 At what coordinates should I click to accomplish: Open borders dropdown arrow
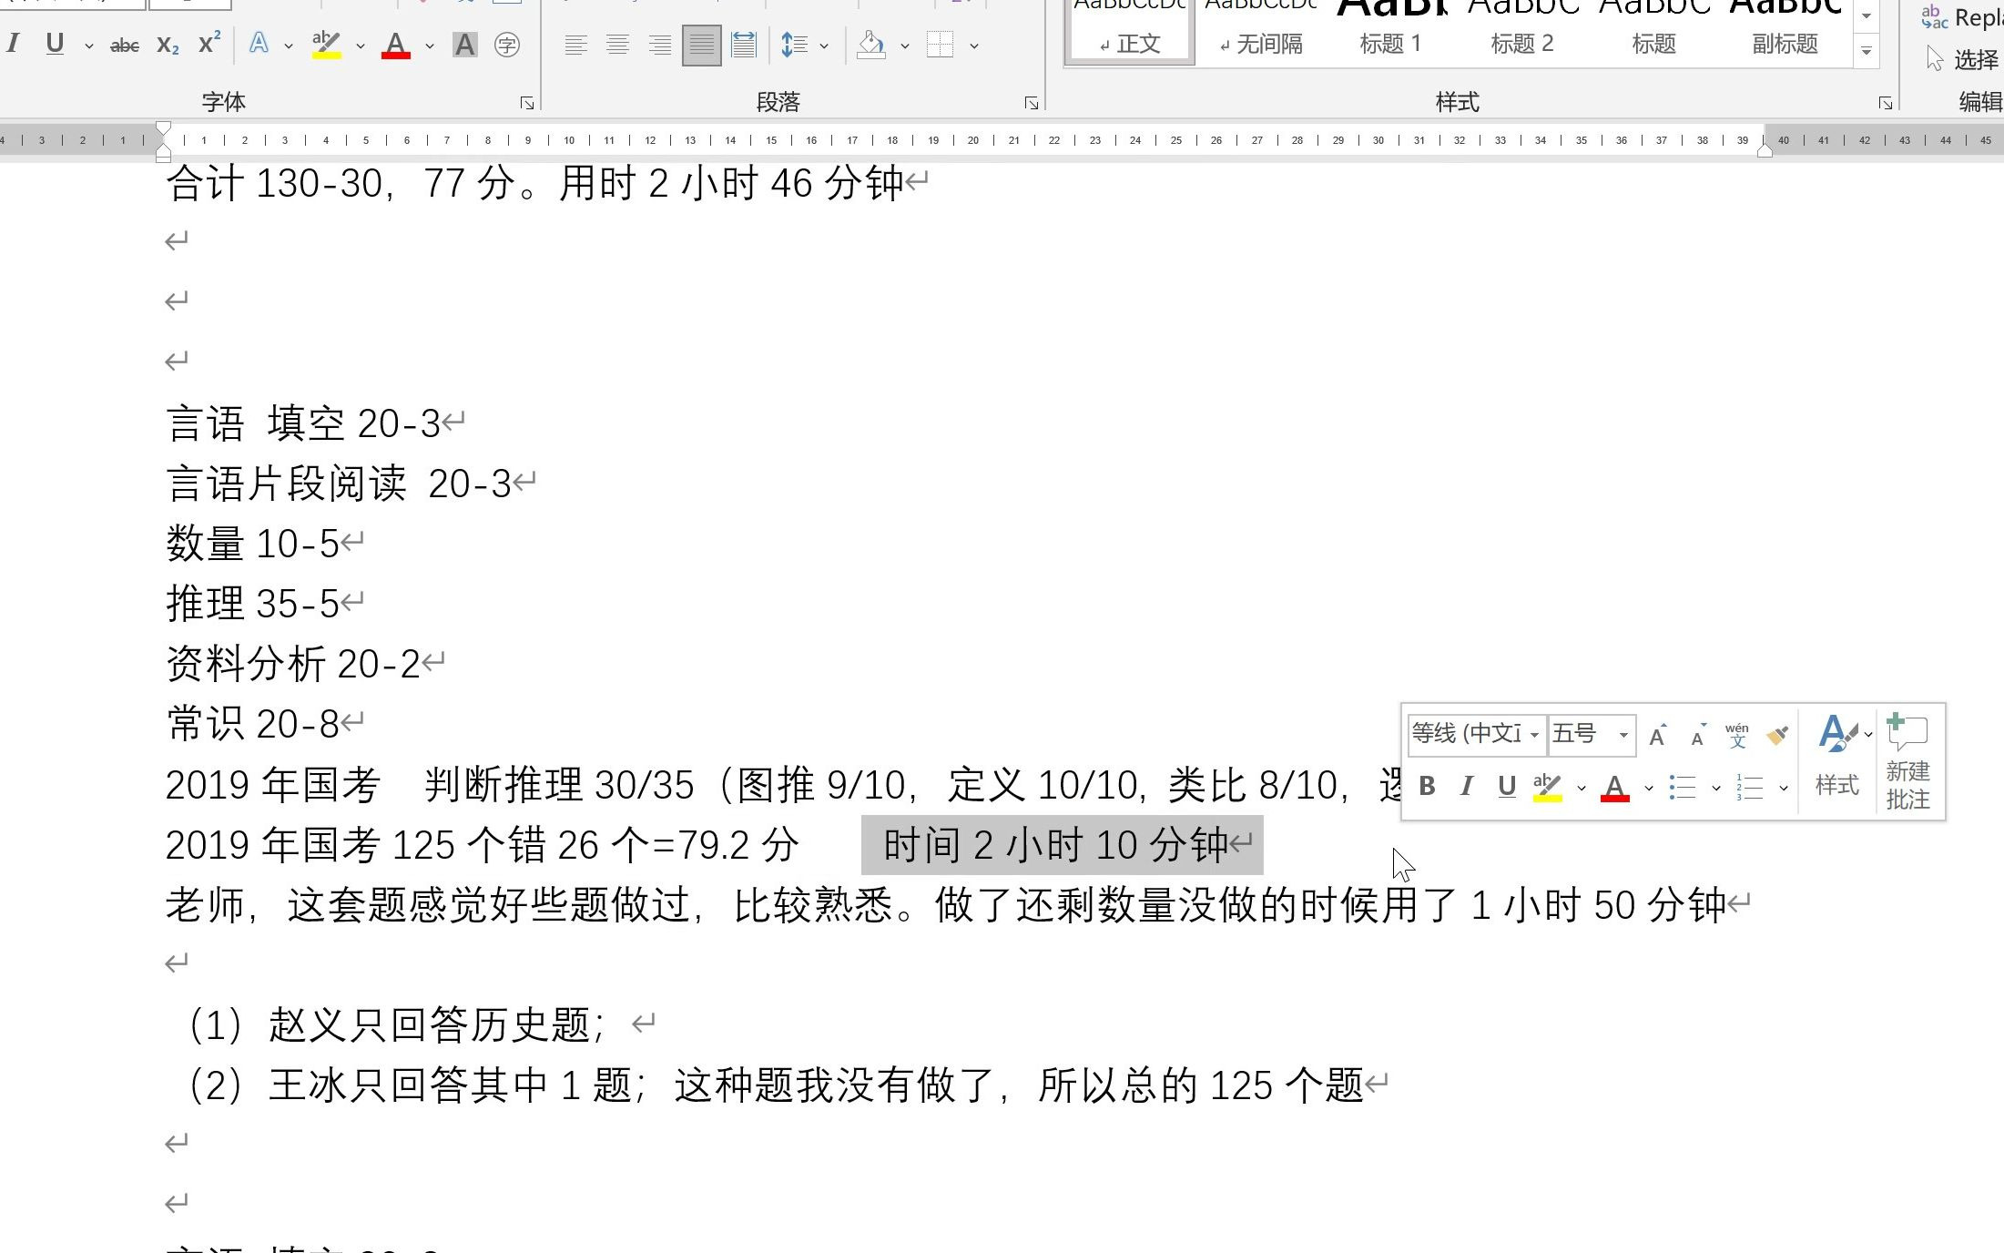(x=973, y=46)
